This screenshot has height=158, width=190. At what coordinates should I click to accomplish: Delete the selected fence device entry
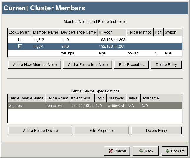156,130
